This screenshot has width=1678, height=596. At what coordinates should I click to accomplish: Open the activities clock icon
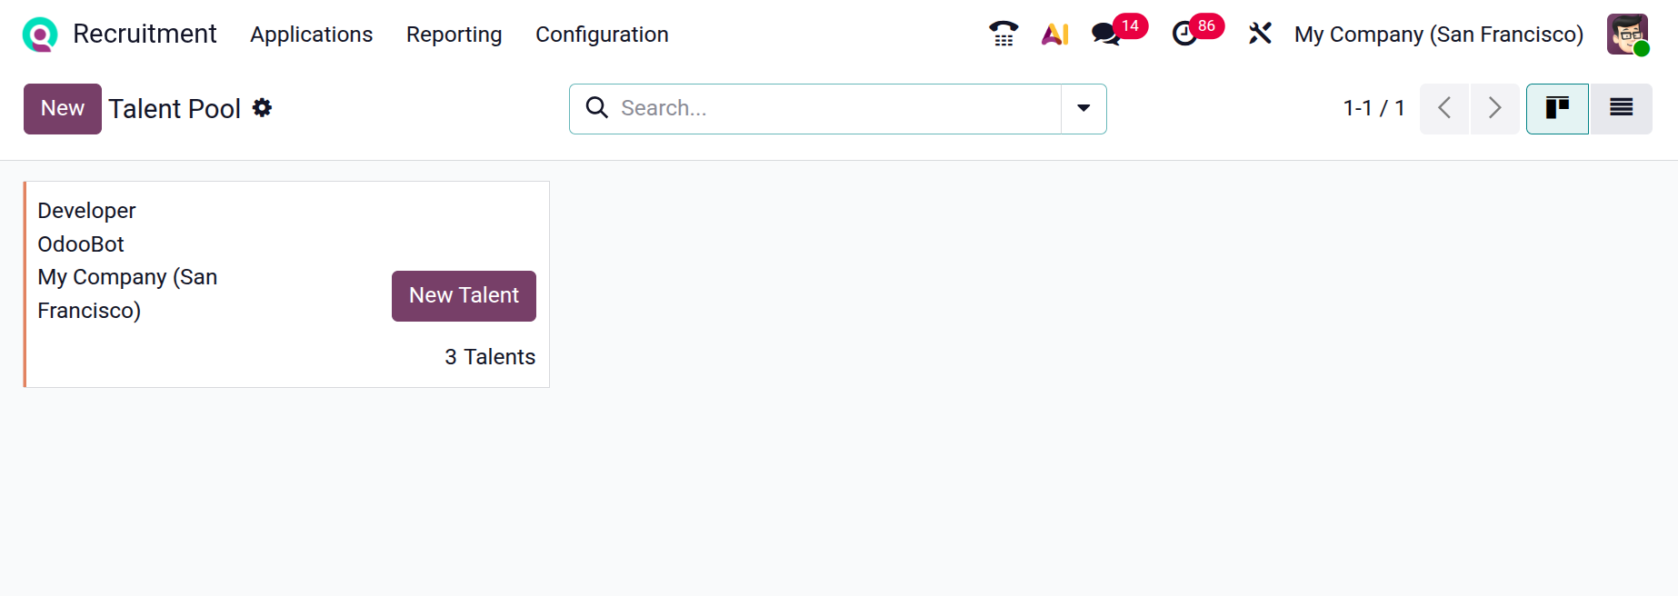pyautogui.click(x=1184, y=35)
